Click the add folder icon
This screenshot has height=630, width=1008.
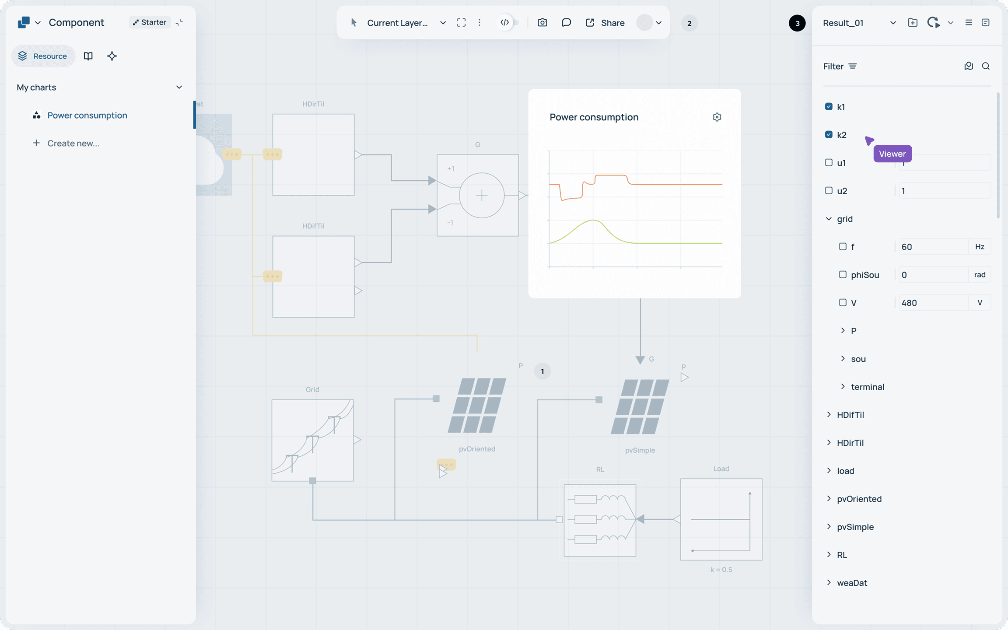point(913,23)
